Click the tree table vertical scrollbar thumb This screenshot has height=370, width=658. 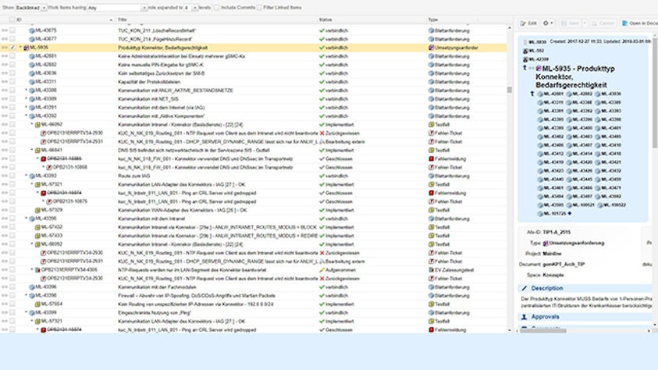click(510, 90)
